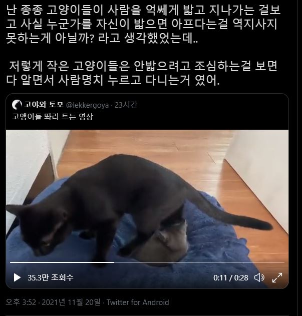Open the Twitter for Android source link
Viewport: 302px width, 316px height.
pos(138,302)
